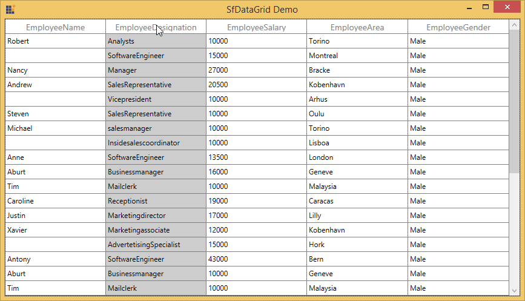This screenshot has height=301, width=525.
Task: Click the Caracas area cell
Action: click(x=357, y=201)
